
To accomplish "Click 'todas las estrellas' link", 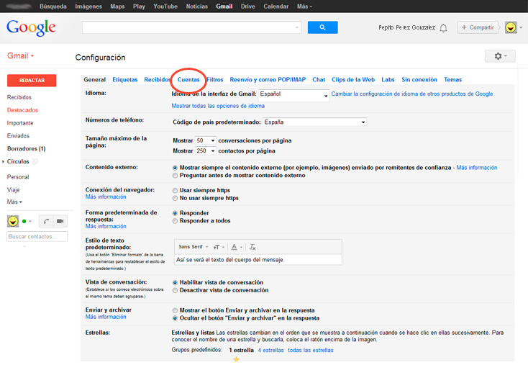I will pyautogui.click(x=311, y=350).
